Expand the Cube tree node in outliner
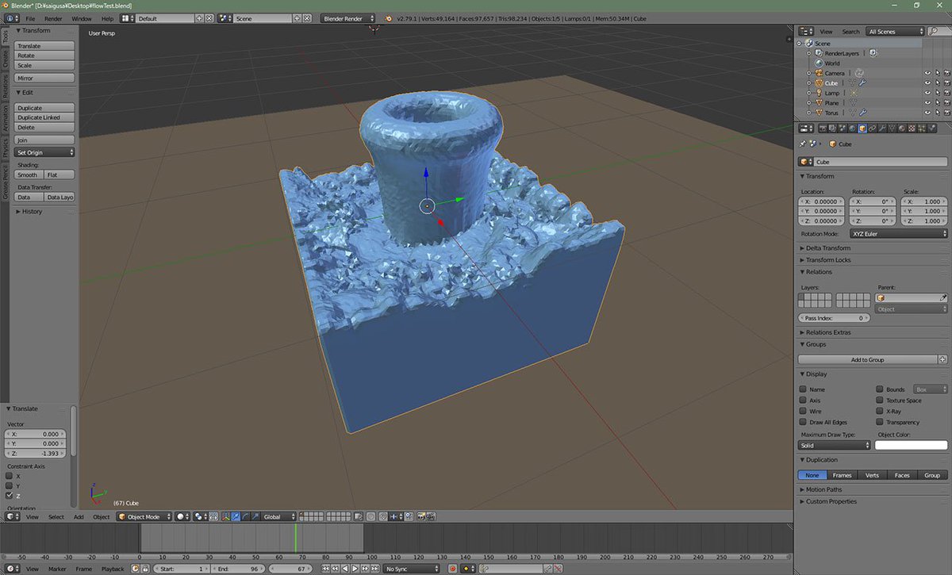 coord(808,82)
